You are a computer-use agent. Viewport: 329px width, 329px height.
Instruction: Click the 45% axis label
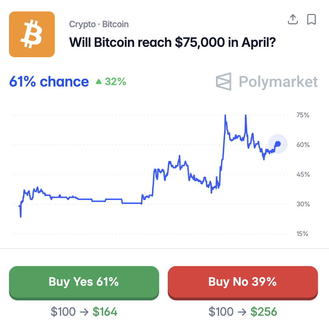303,175
